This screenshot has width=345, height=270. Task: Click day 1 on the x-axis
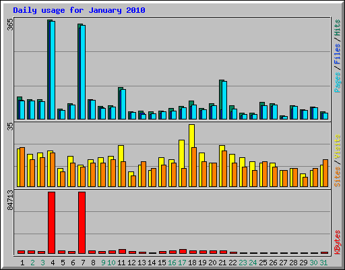pos(22,263)
